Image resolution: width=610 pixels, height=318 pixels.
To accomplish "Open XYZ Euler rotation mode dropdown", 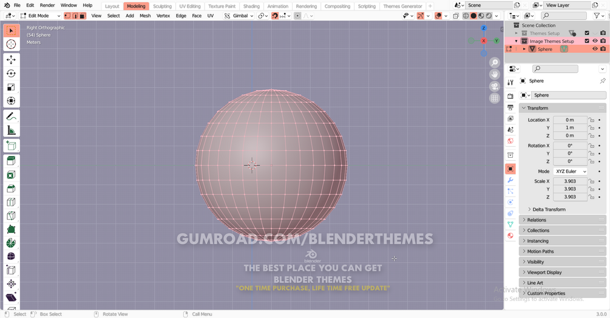I will [570, 171].
